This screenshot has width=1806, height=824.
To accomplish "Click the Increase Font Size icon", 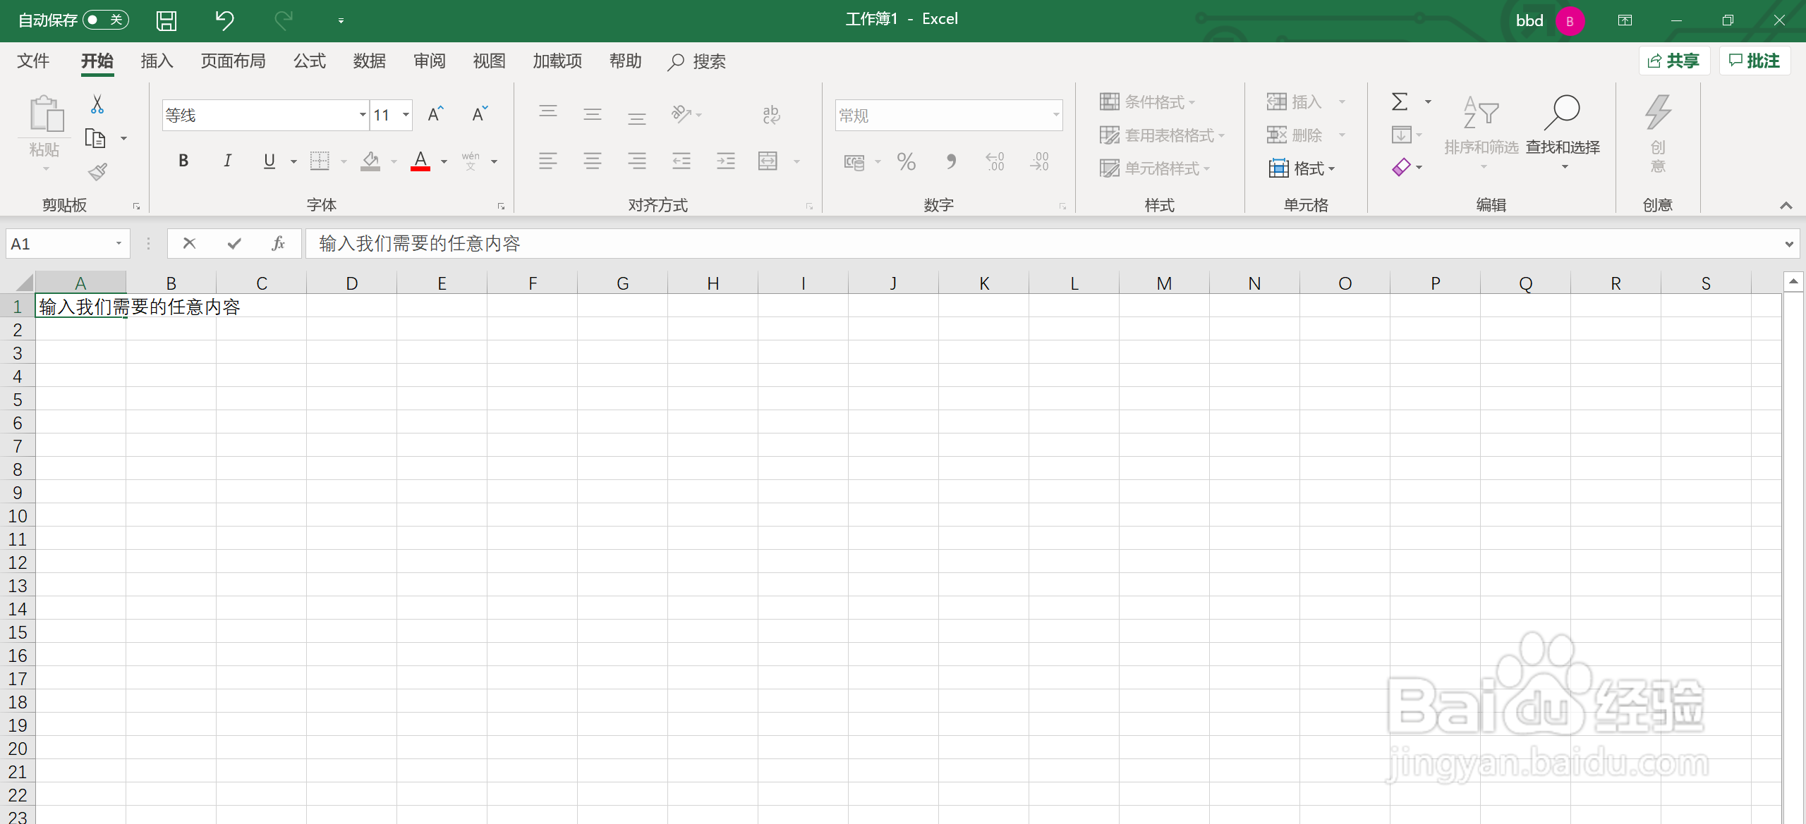I will tap(435, 114).
